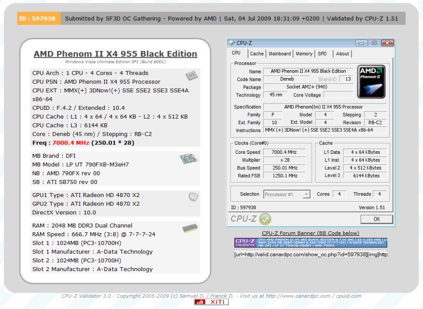Click the AMD Phenom II processor logo
This screenshot has width=423, height=309.
click(371, 81)
